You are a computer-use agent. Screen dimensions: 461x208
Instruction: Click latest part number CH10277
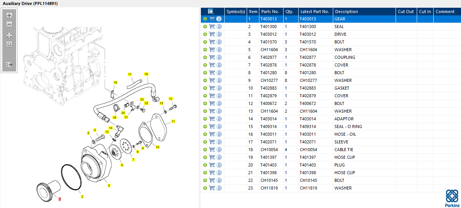click(x=308, y=80)
